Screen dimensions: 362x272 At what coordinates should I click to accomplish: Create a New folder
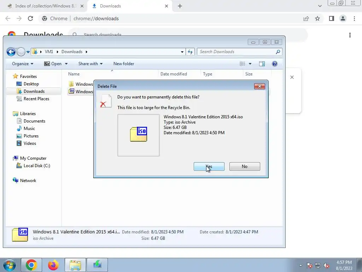pos(124,64)
